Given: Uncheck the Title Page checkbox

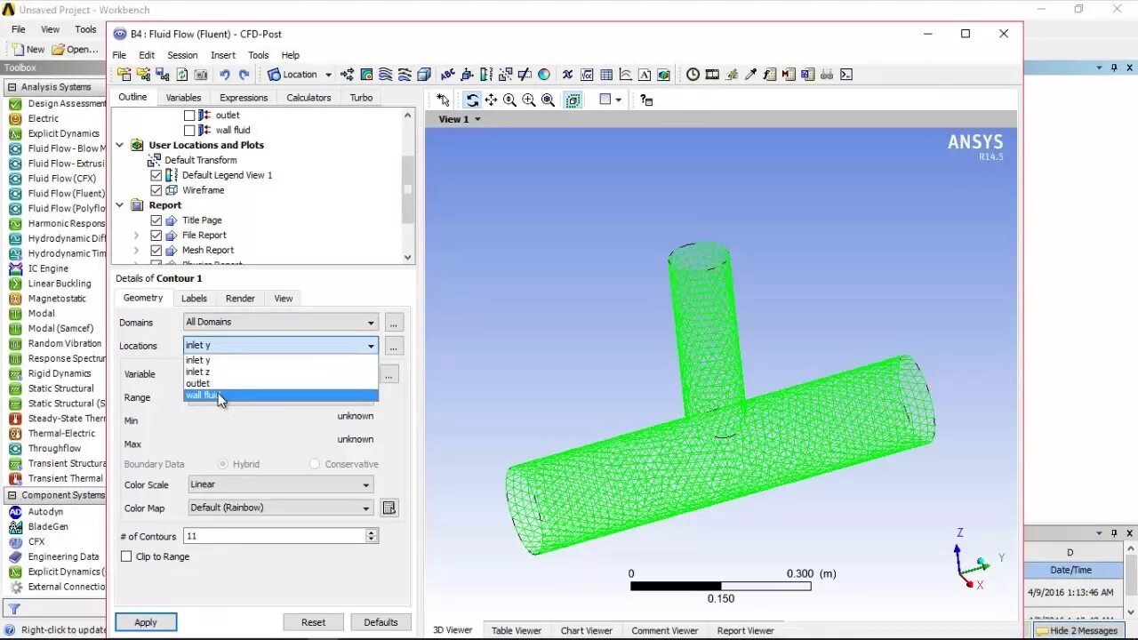Looking at the screenshot, I should click(x=156, y=220).
